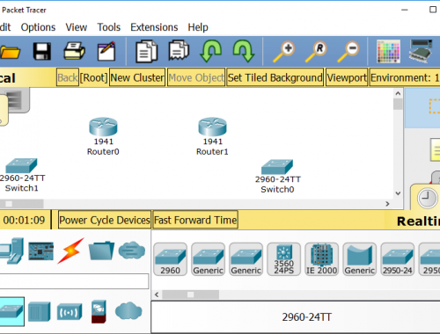Viewport: 440px width, 334px height.
Task: Click the Environment button
Action: pos(405,77)
